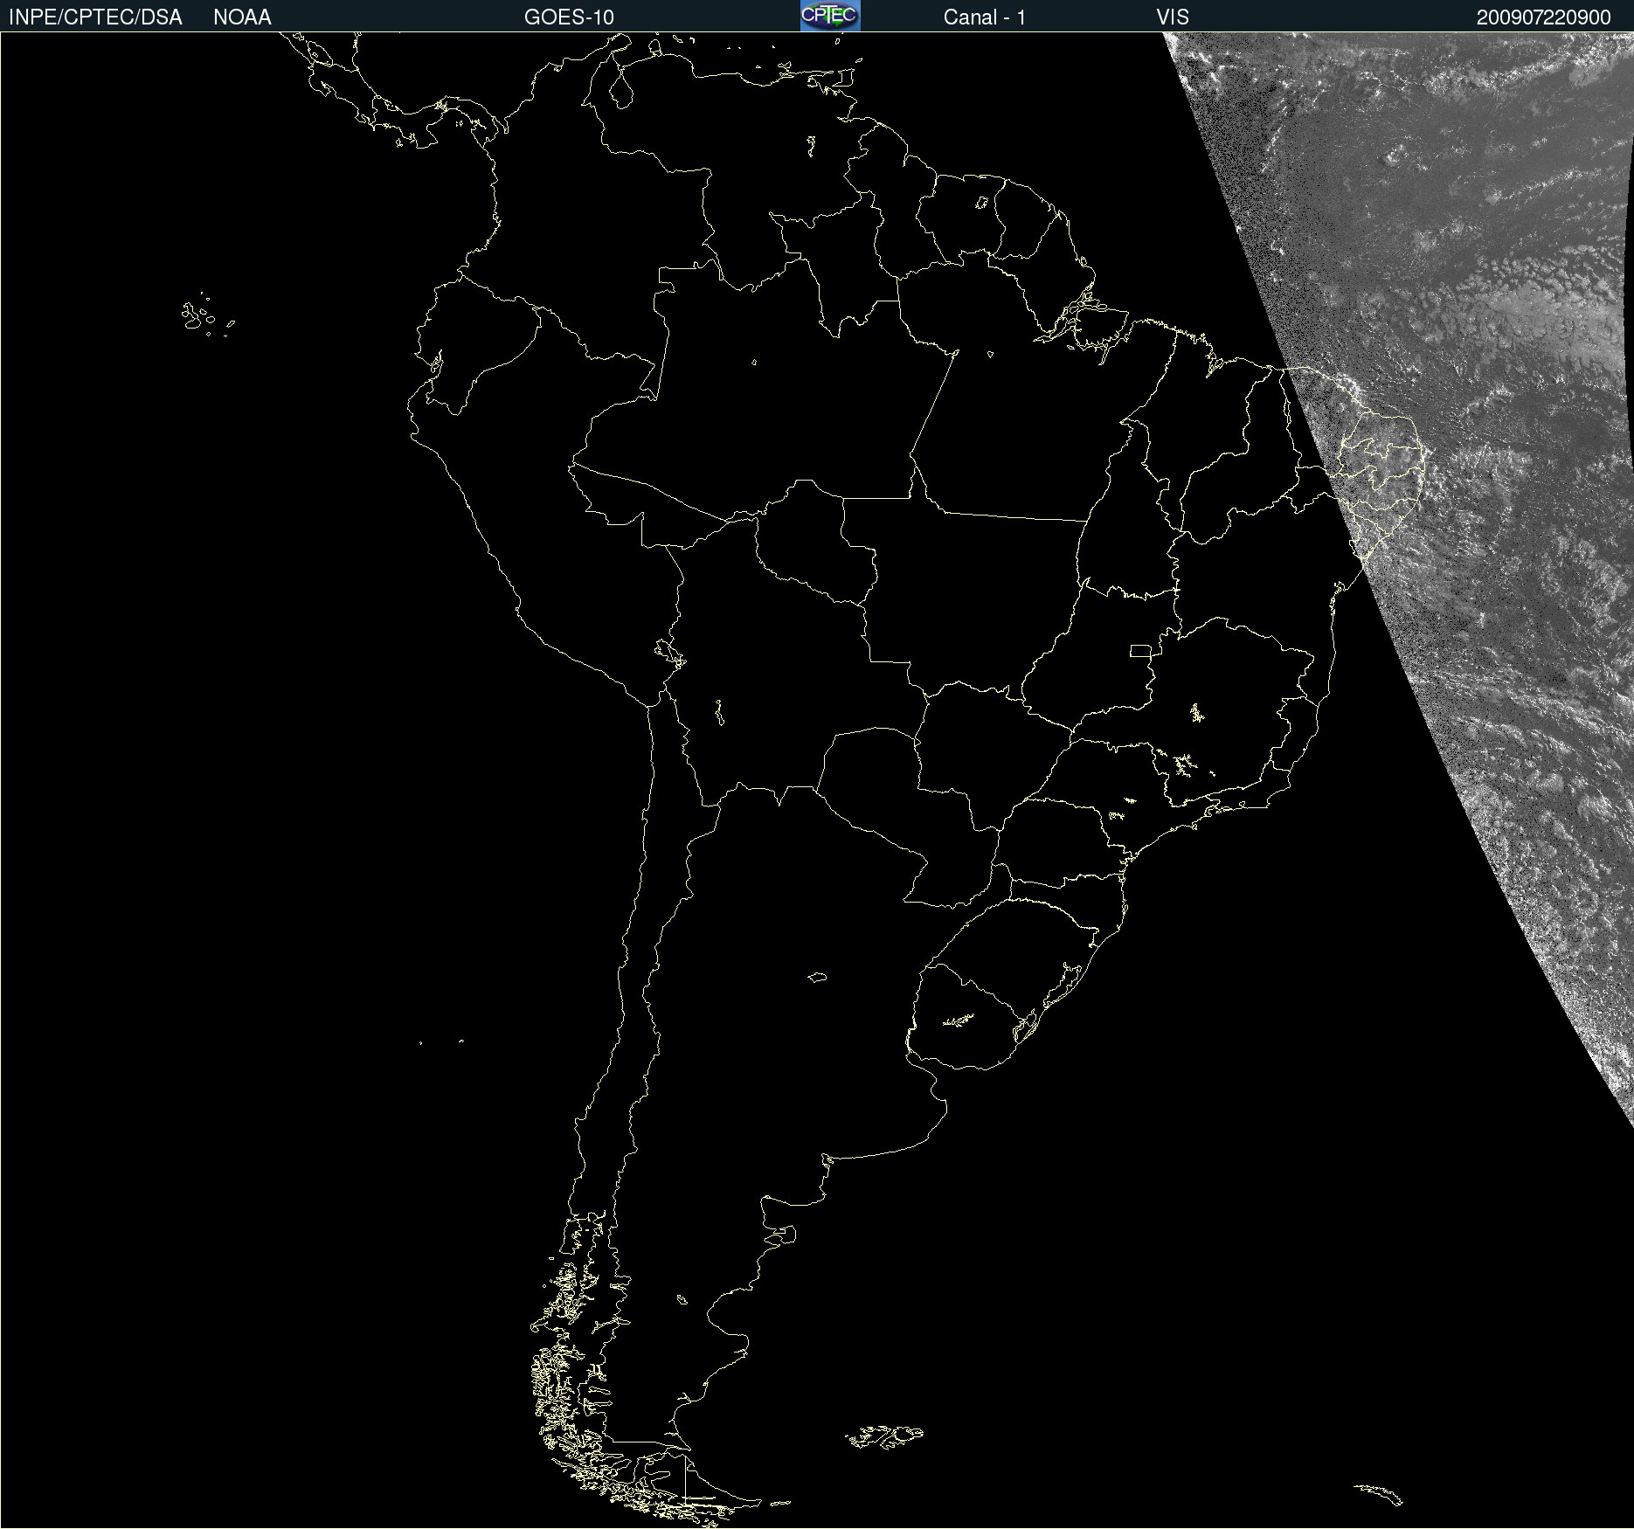Select the 200907220900 timestamp
This screenshot has height=1529, width=1634.
1544,17
